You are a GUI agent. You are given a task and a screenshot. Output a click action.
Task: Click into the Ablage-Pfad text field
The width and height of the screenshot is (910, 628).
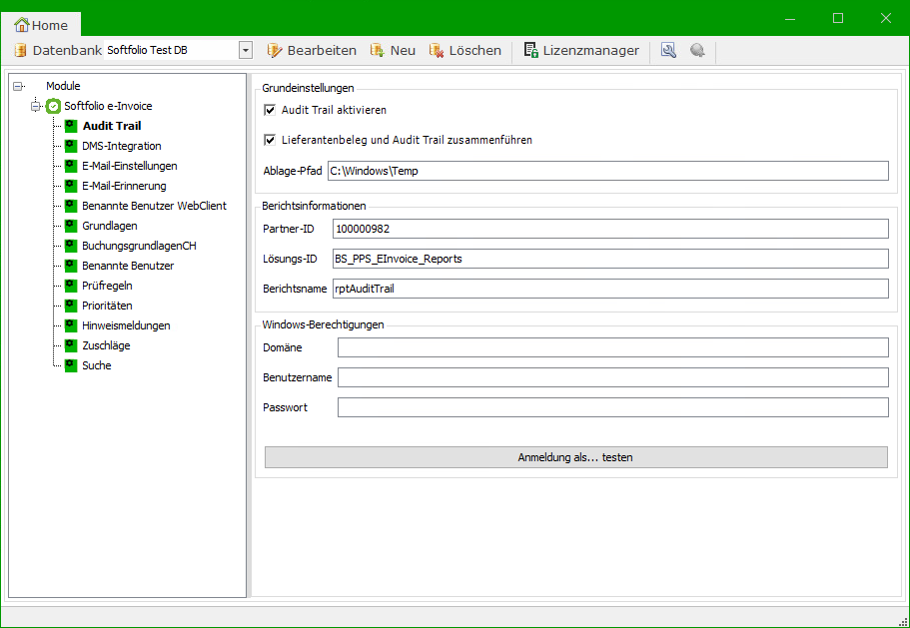click(607, 171)
